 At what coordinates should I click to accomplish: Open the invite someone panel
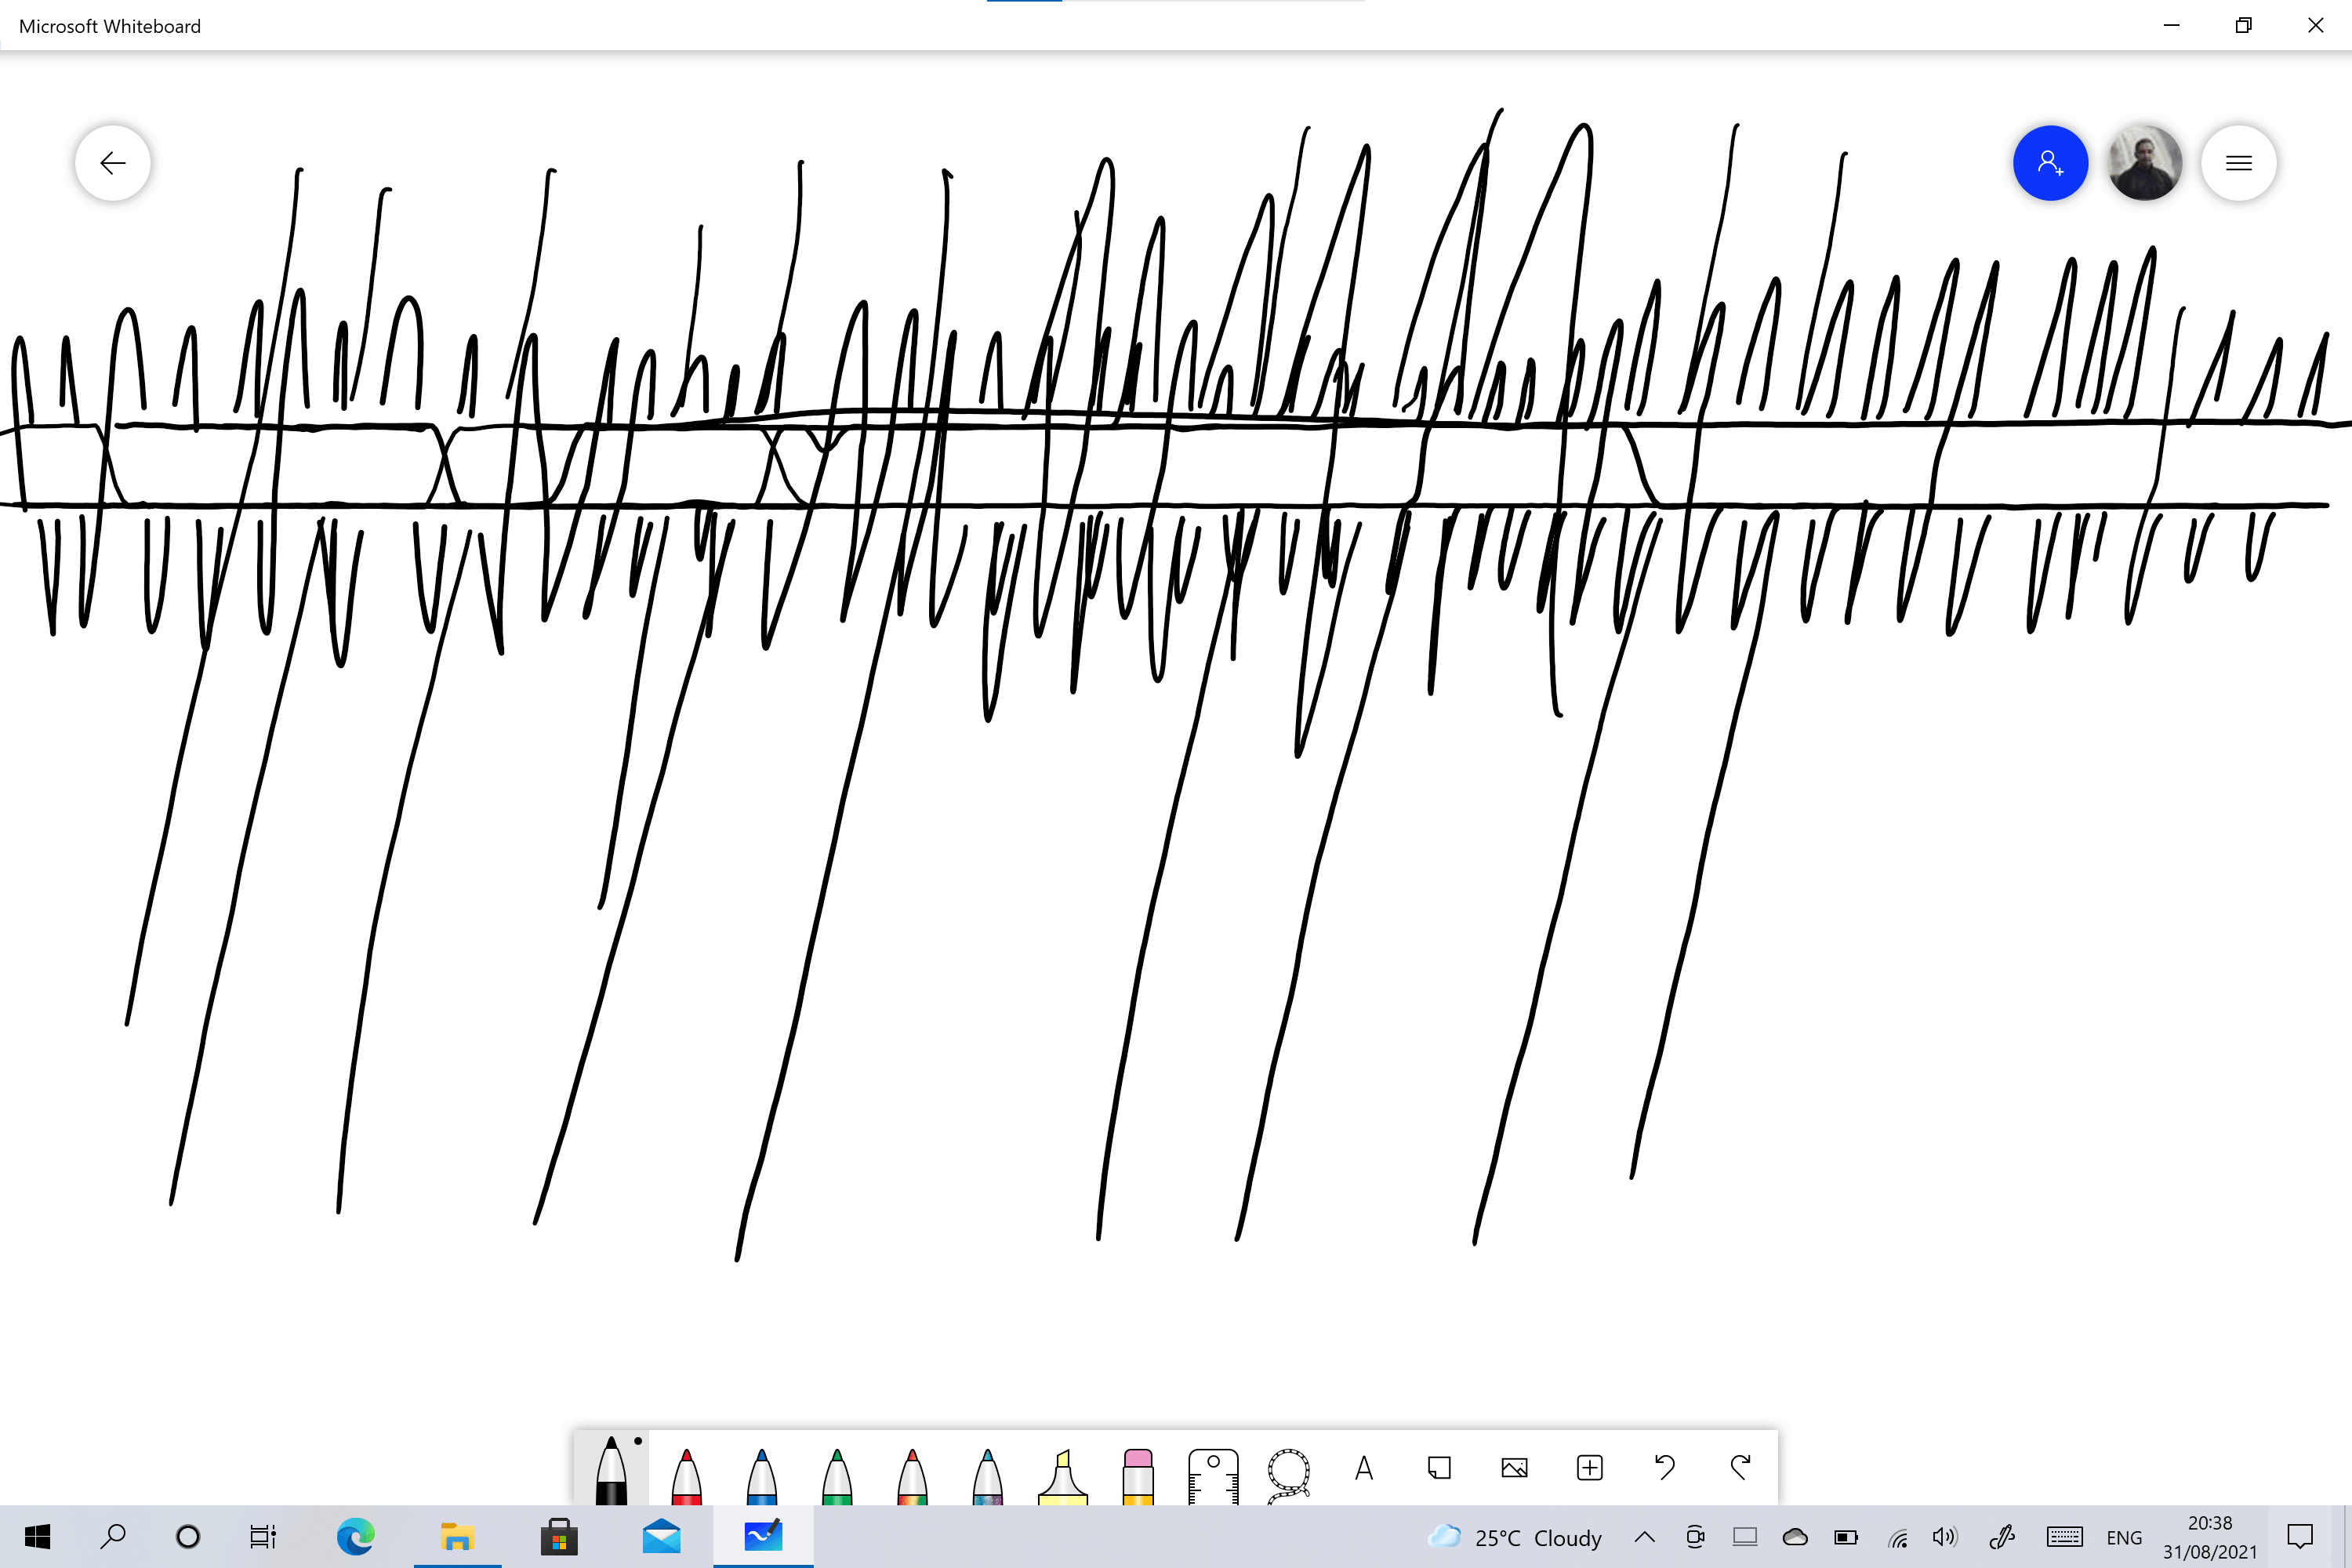coord(2050,163)
